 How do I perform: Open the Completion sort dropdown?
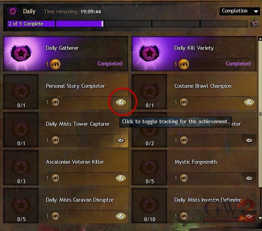pos(240,11)
